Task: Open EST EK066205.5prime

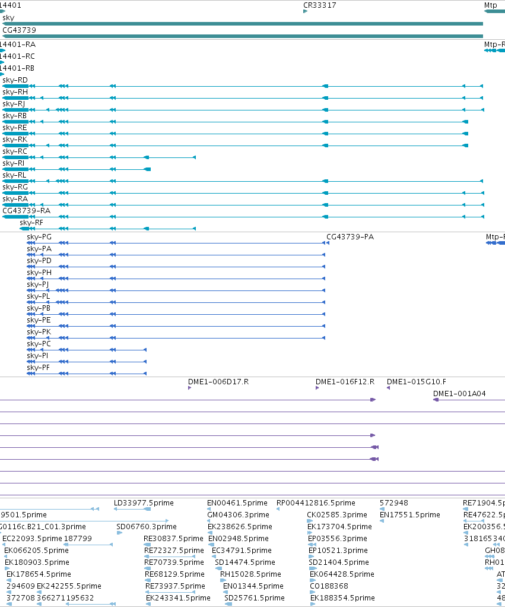Action: 36,551
